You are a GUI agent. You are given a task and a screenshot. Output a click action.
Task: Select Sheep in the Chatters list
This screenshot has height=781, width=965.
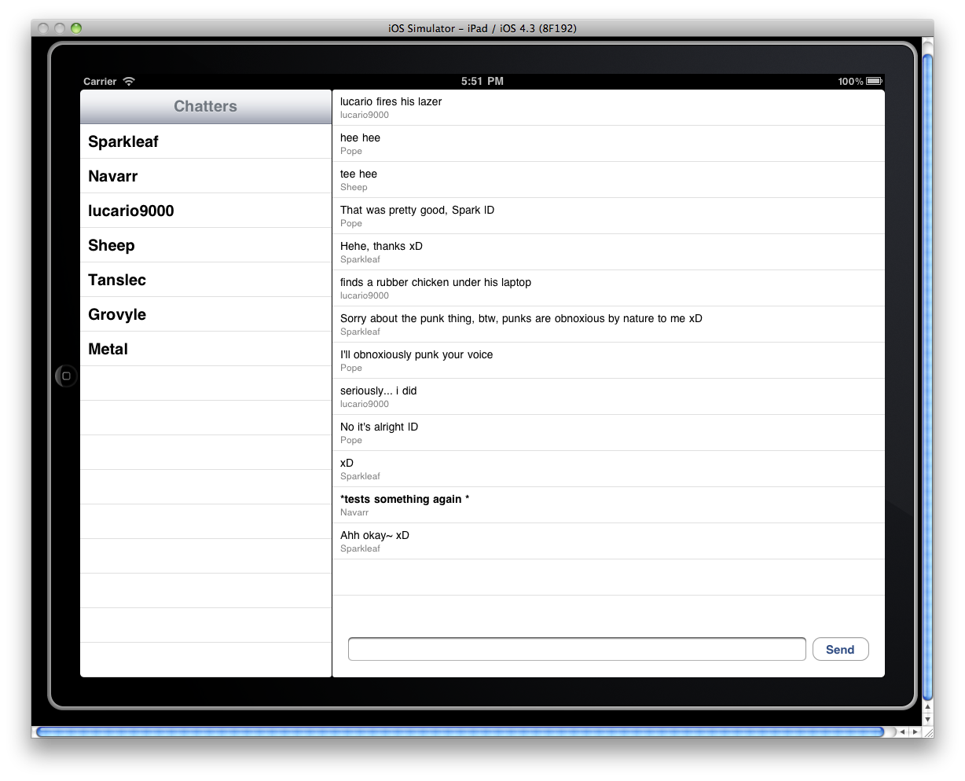click(206, 245)
